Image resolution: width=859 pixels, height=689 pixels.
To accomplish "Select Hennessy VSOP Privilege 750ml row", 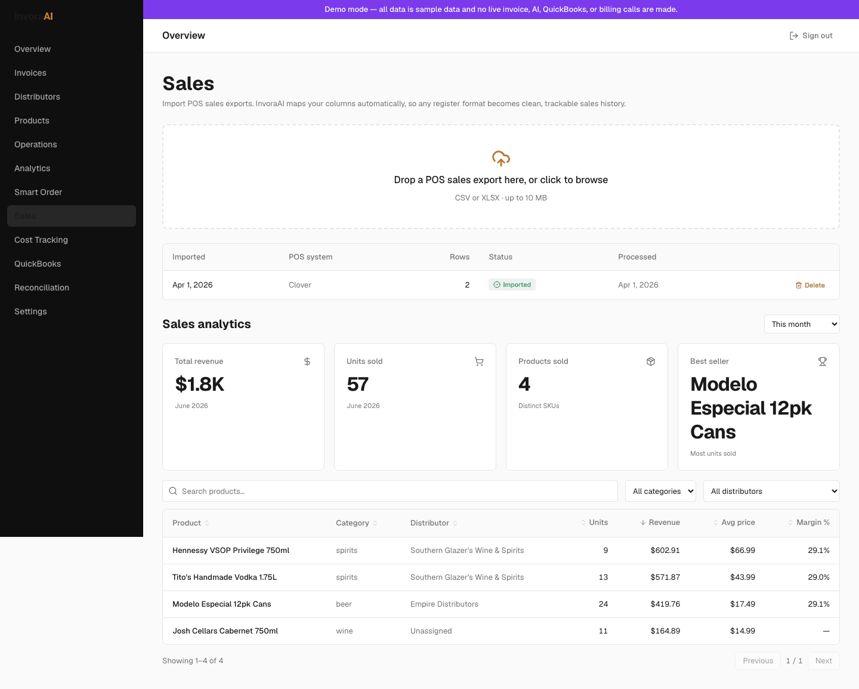I will coord(501,551).
